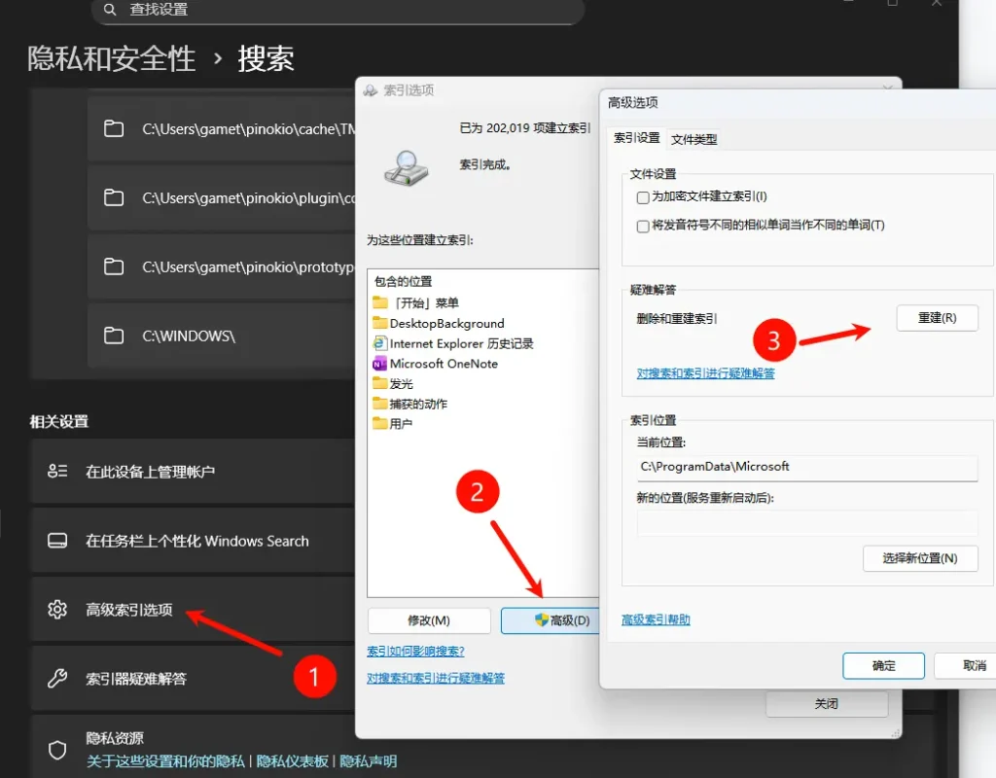点击“高级索引选项”的齿轮图标
996x778 pixels.
pyautogui.click(x=57, y=610)
